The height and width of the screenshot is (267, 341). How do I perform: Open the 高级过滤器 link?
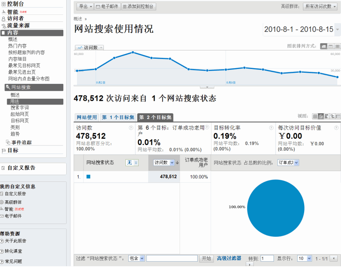point(229,258)
